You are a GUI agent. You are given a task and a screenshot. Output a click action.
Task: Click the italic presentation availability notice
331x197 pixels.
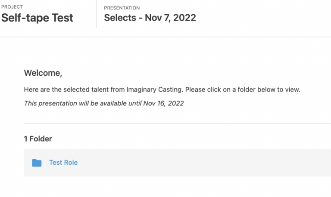click(x=104, y=103)
